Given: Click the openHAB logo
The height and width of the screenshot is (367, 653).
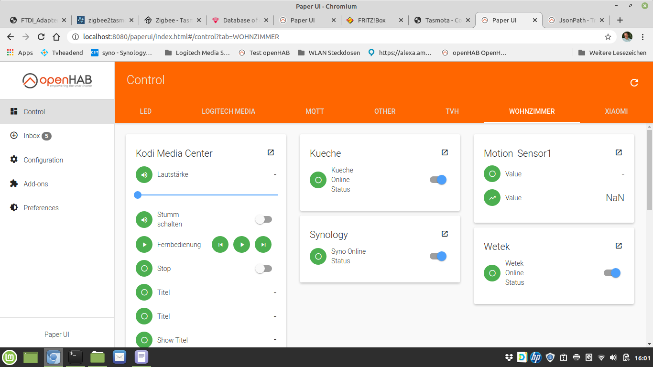Looking at the screenshot, I should [57, 81].
